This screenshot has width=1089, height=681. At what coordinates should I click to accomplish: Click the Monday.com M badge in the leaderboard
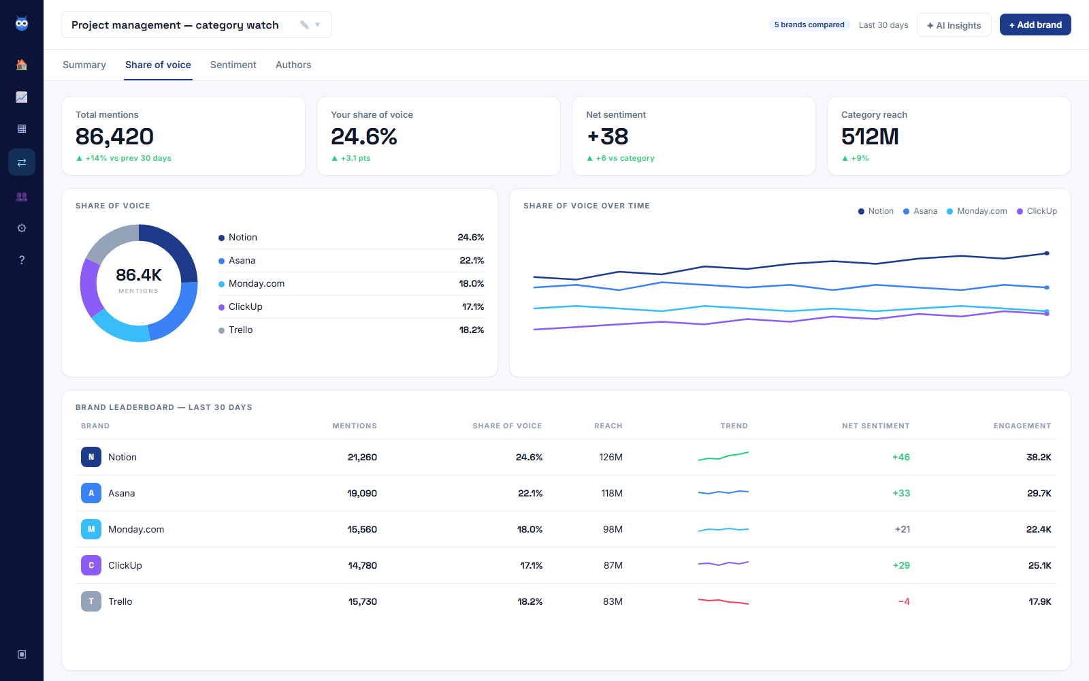[x=91, y=529]
